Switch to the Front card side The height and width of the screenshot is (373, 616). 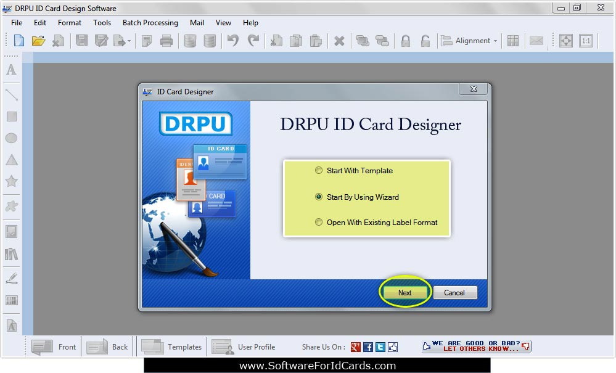pos(54,347)
